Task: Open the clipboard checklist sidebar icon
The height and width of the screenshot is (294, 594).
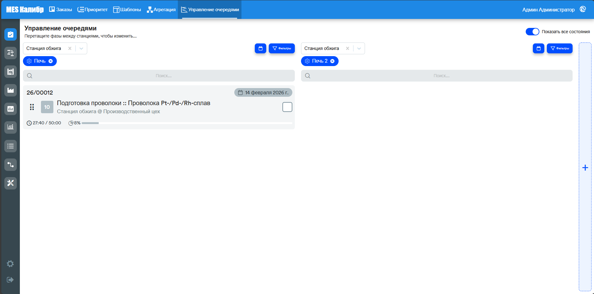Action: point(11,34)
